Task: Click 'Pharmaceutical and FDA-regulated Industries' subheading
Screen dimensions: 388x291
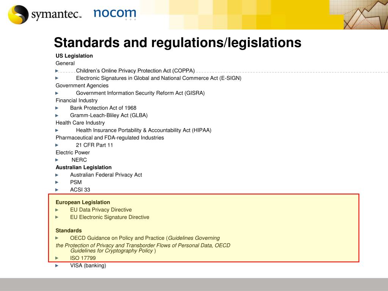Action: click(x=110, y=138)
